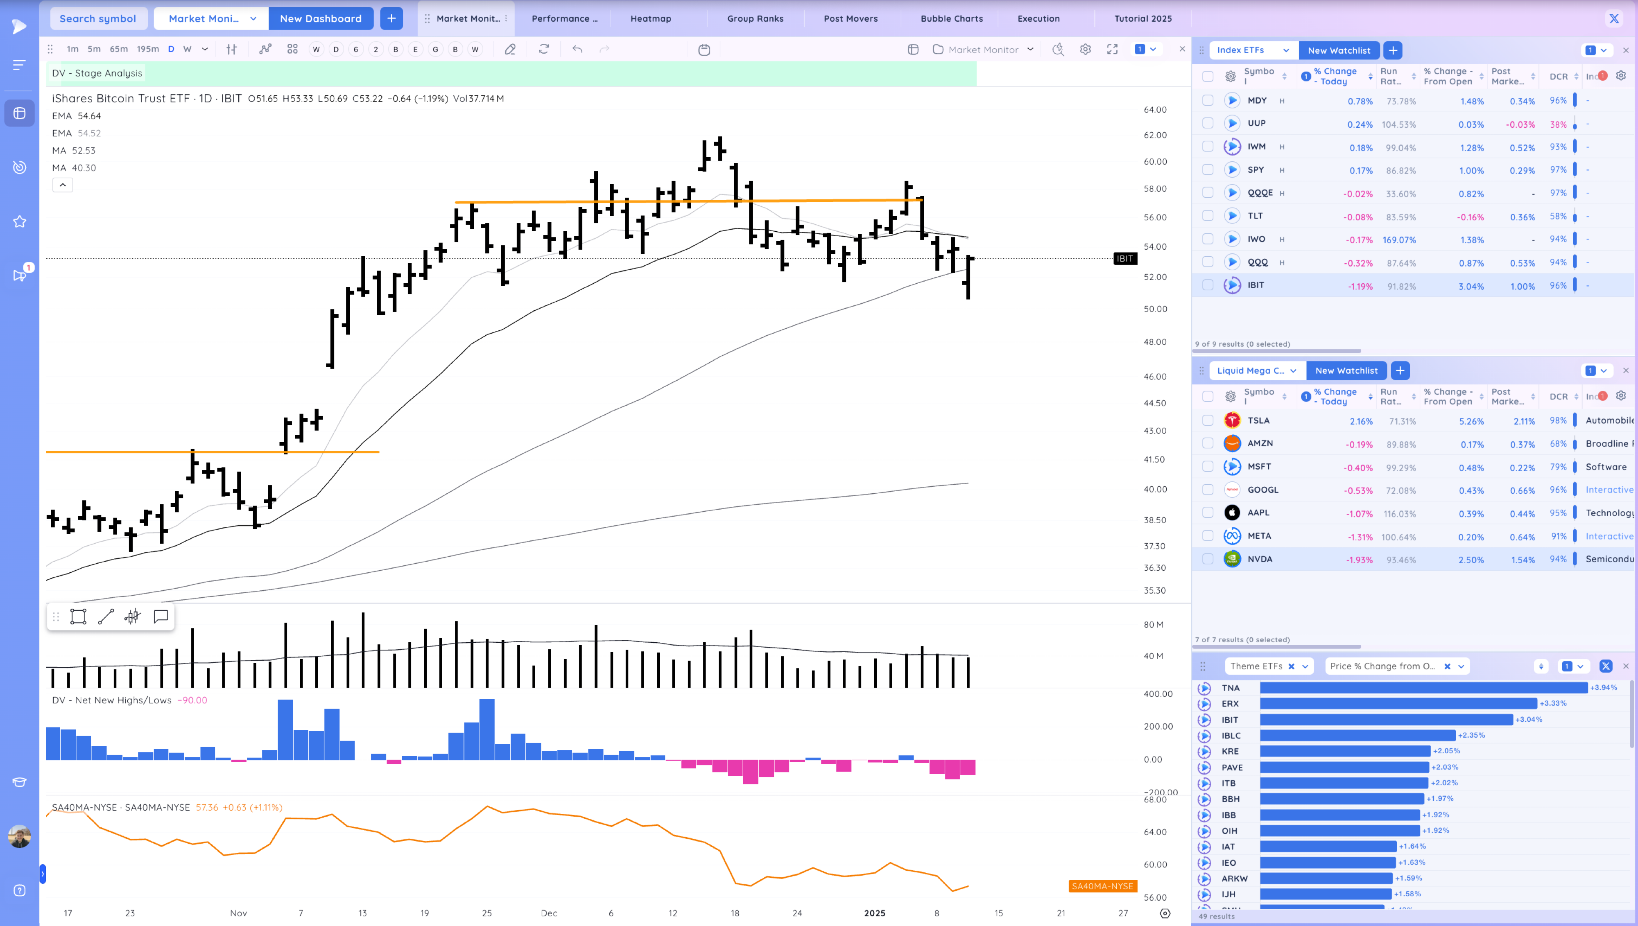The width and height of the screenshot is (1638, 926).
Task: Open the calendar date icon in chart toolbar
Action: (x=704, y=50)
